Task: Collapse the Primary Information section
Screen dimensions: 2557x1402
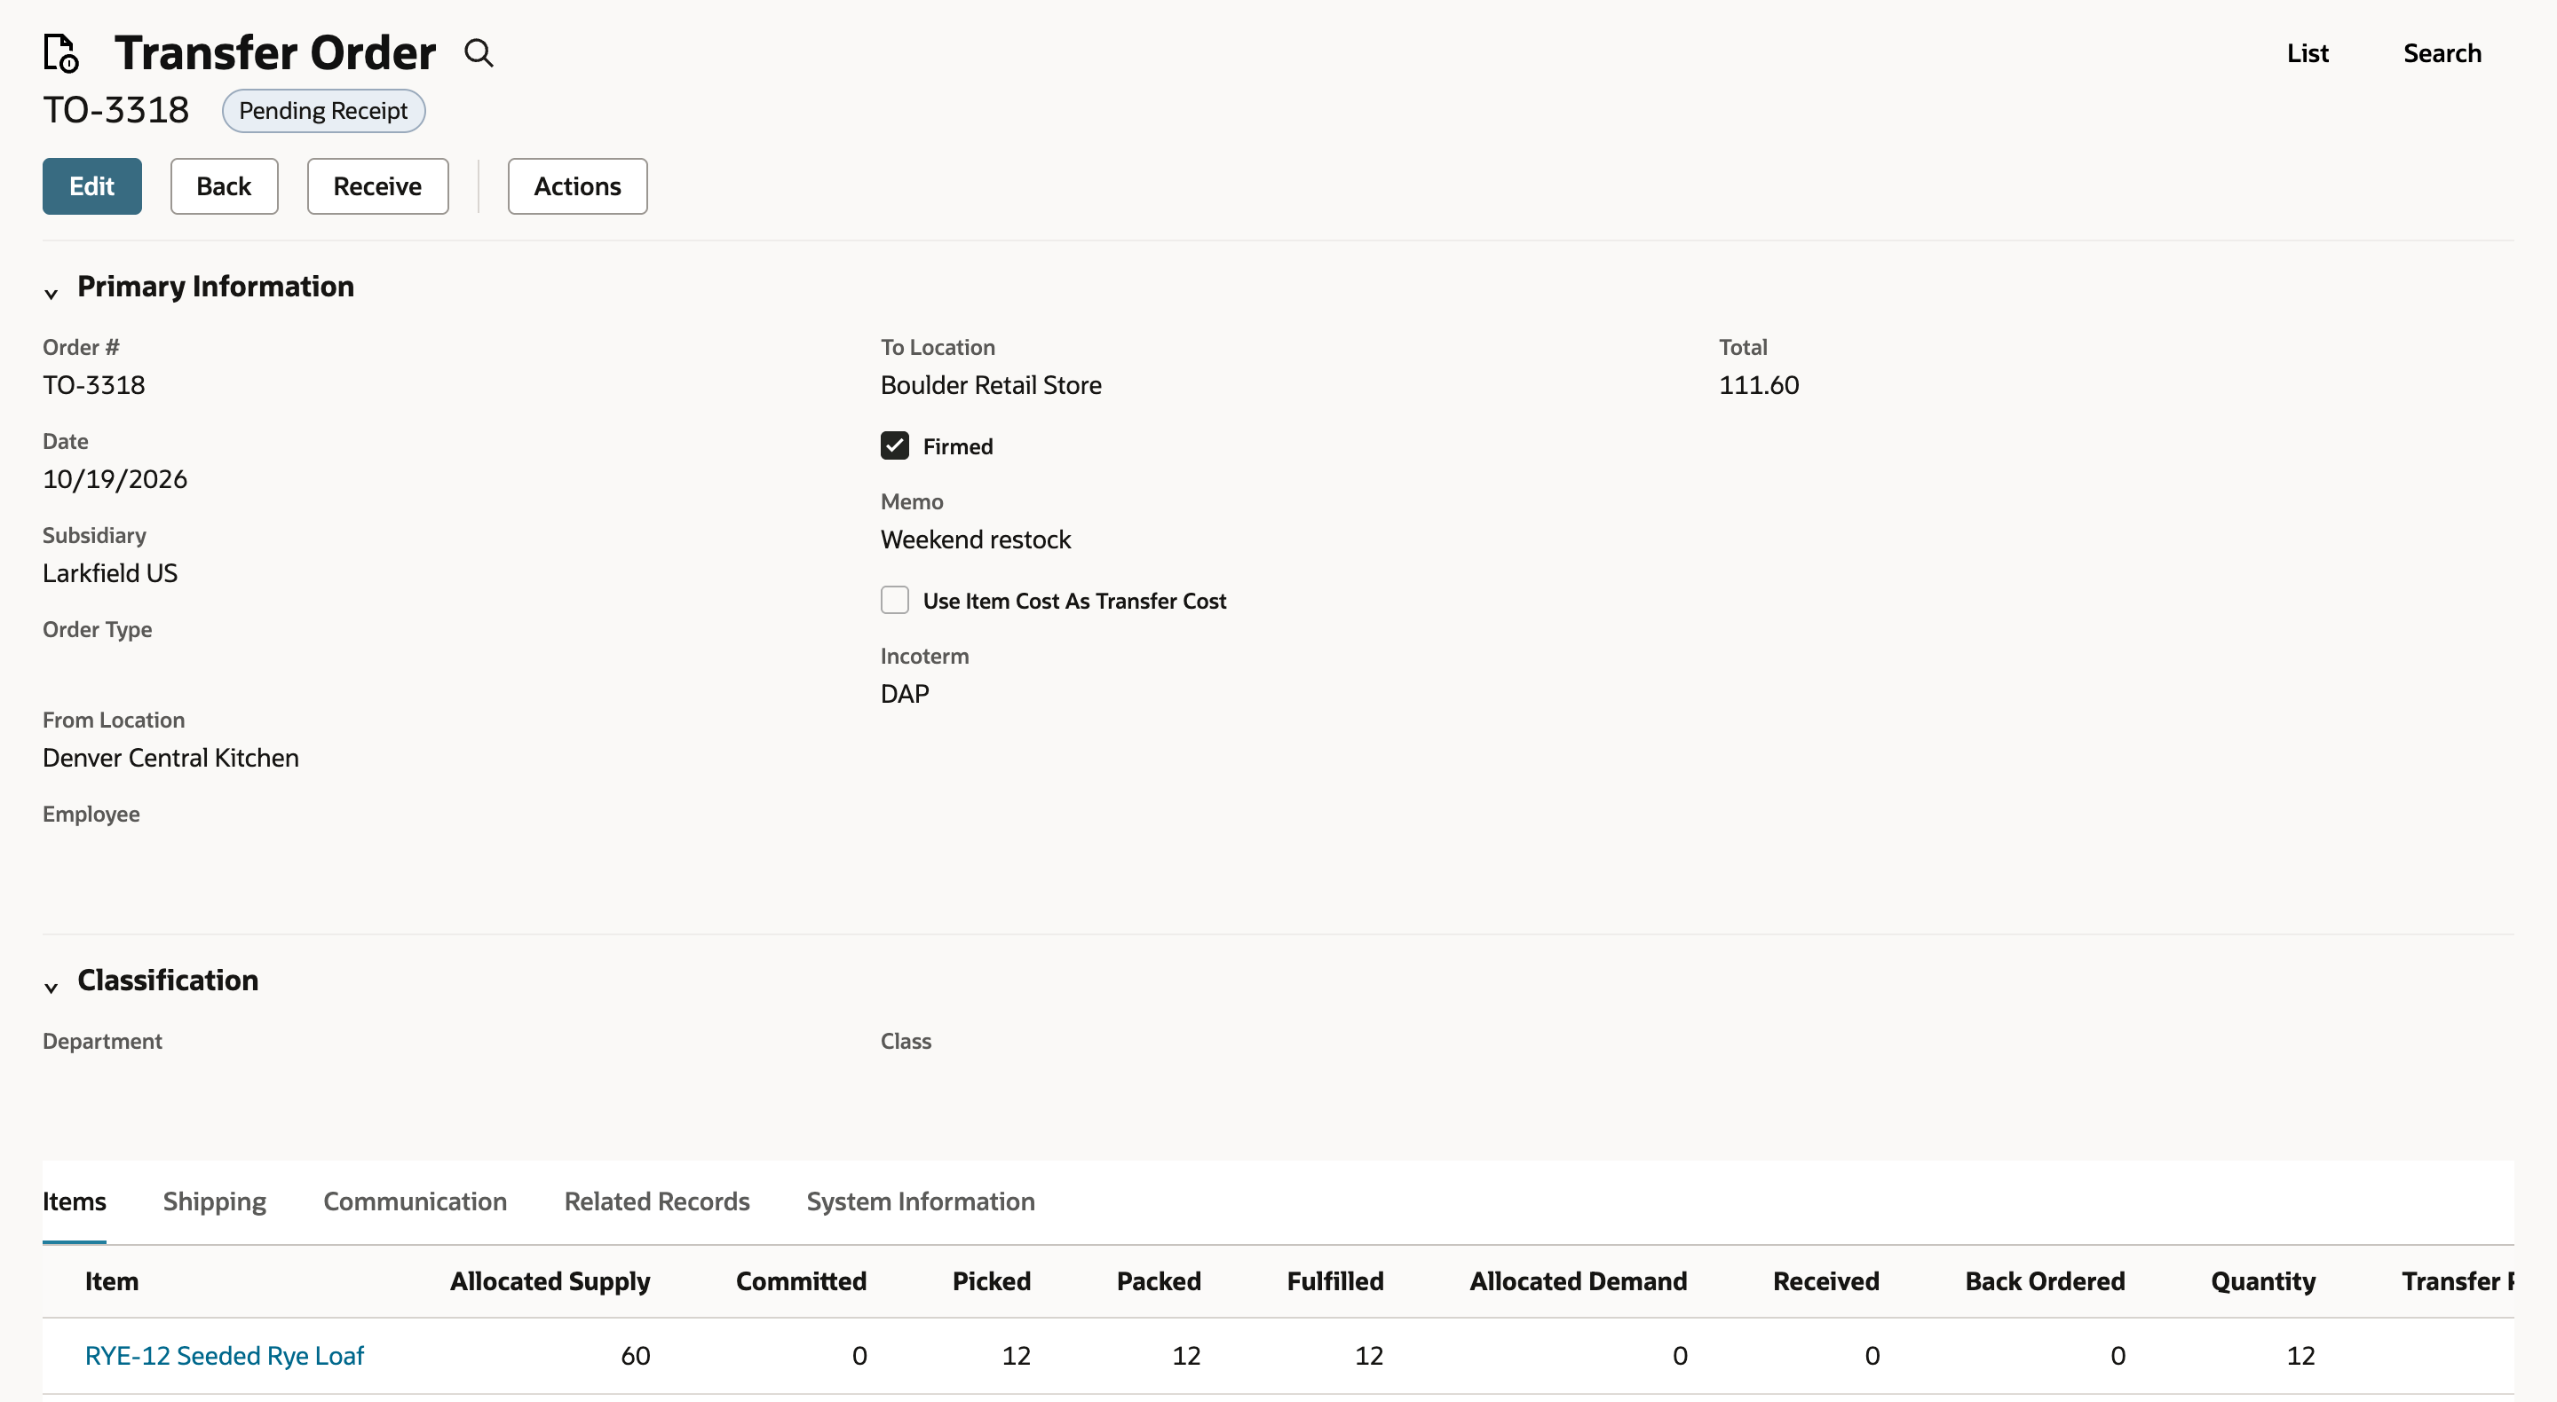Action: 51,293
